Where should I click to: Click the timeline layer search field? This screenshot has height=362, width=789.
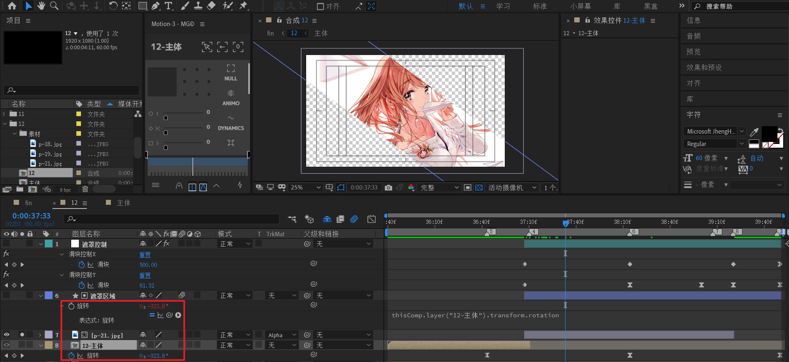(x=172, y=219)
